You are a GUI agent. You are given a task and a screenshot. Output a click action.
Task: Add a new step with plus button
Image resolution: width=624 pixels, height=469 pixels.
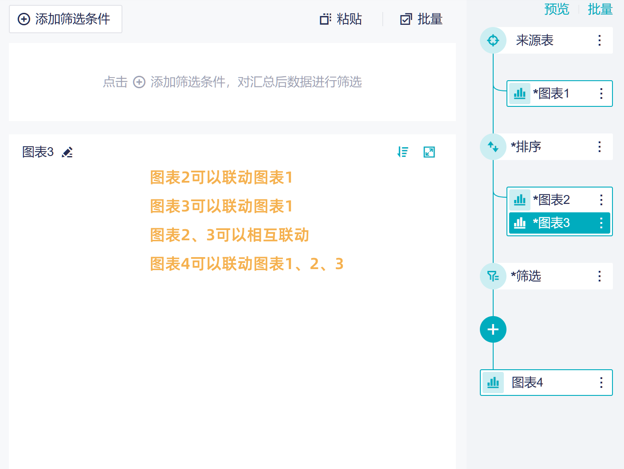(x=493, y=329)
